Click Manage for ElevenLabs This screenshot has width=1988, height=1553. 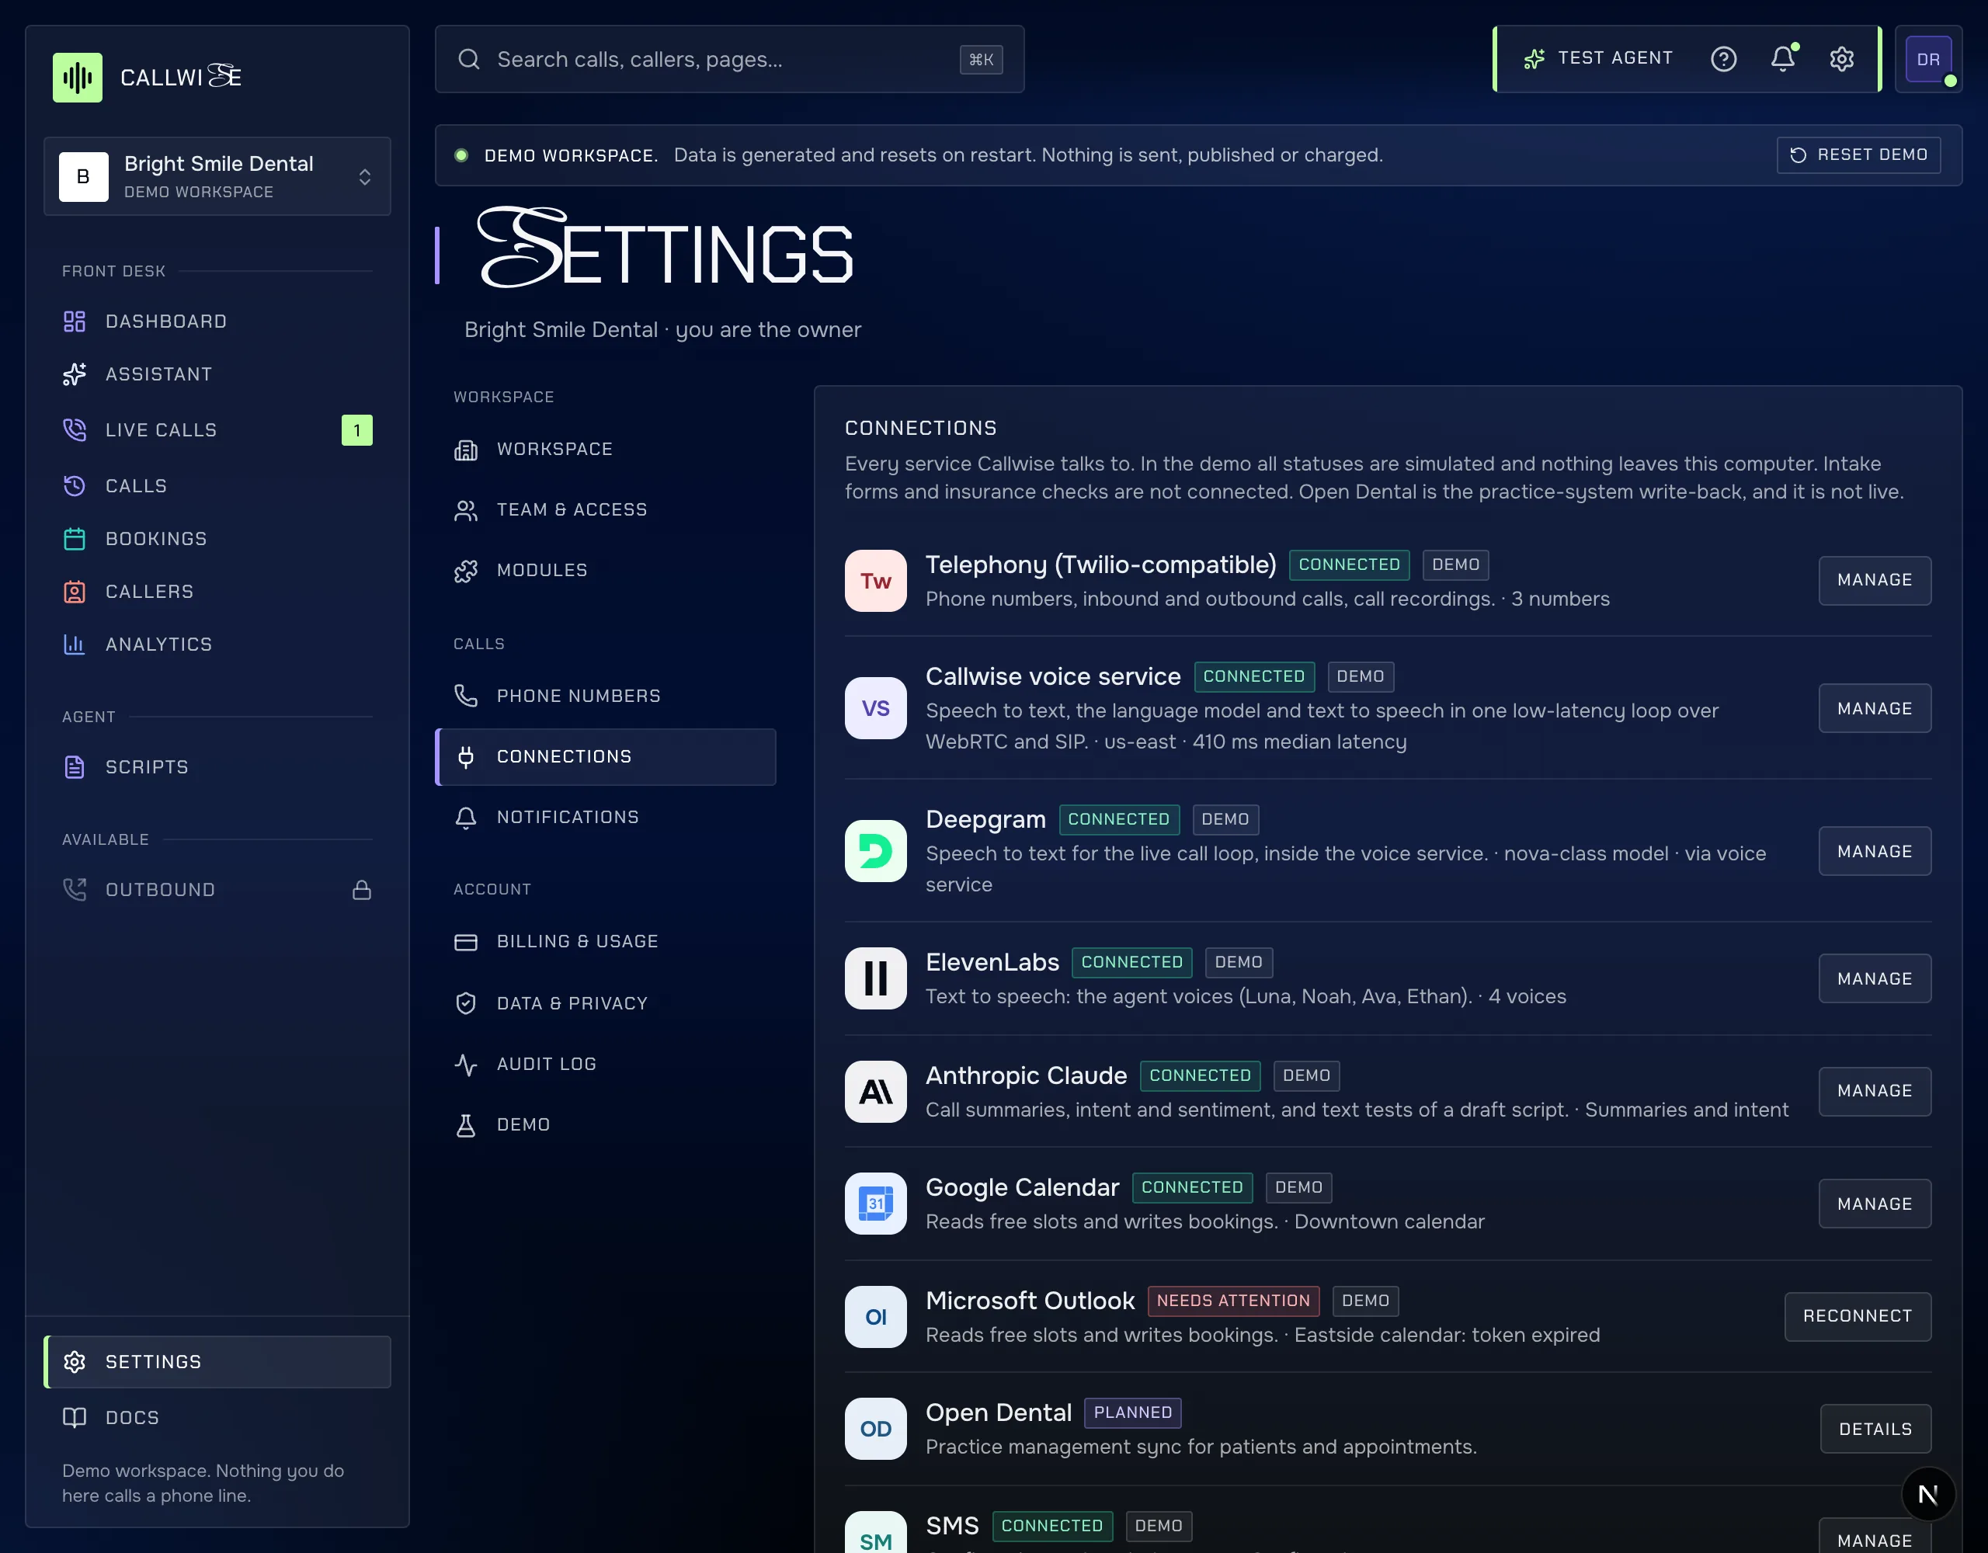coord(1874,978)
